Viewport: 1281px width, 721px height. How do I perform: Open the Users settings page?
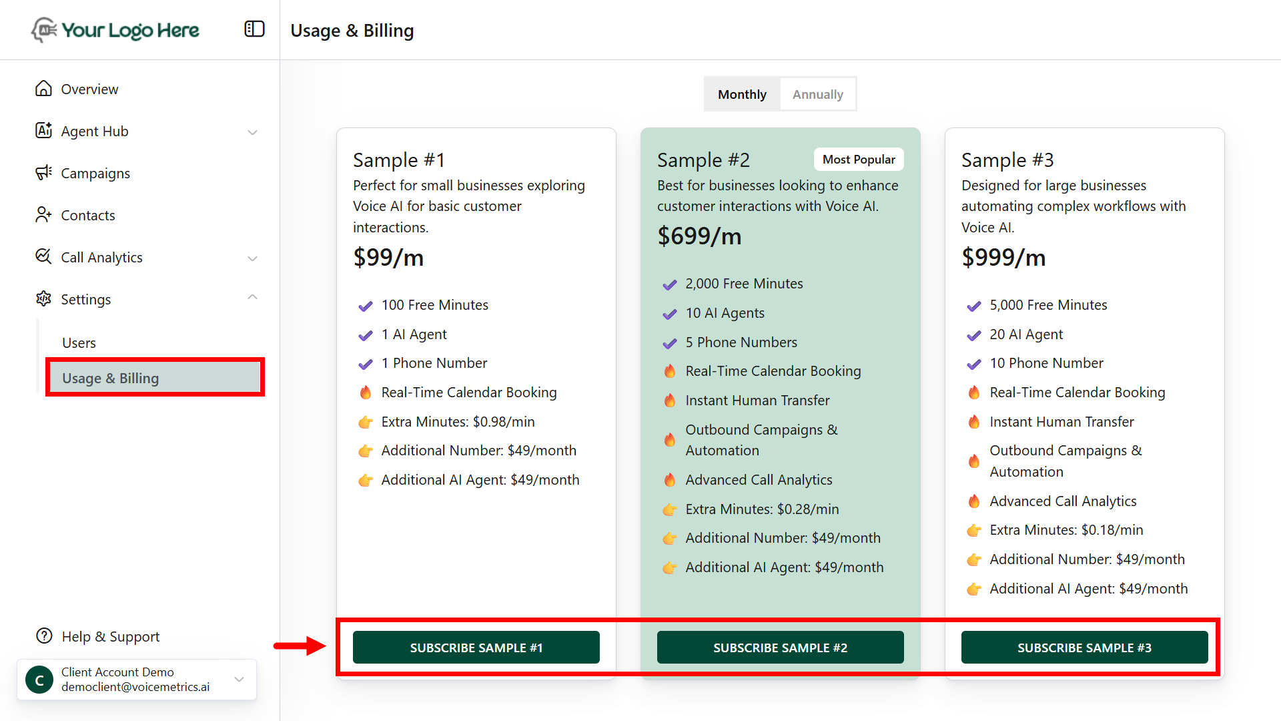pos(79,342)
